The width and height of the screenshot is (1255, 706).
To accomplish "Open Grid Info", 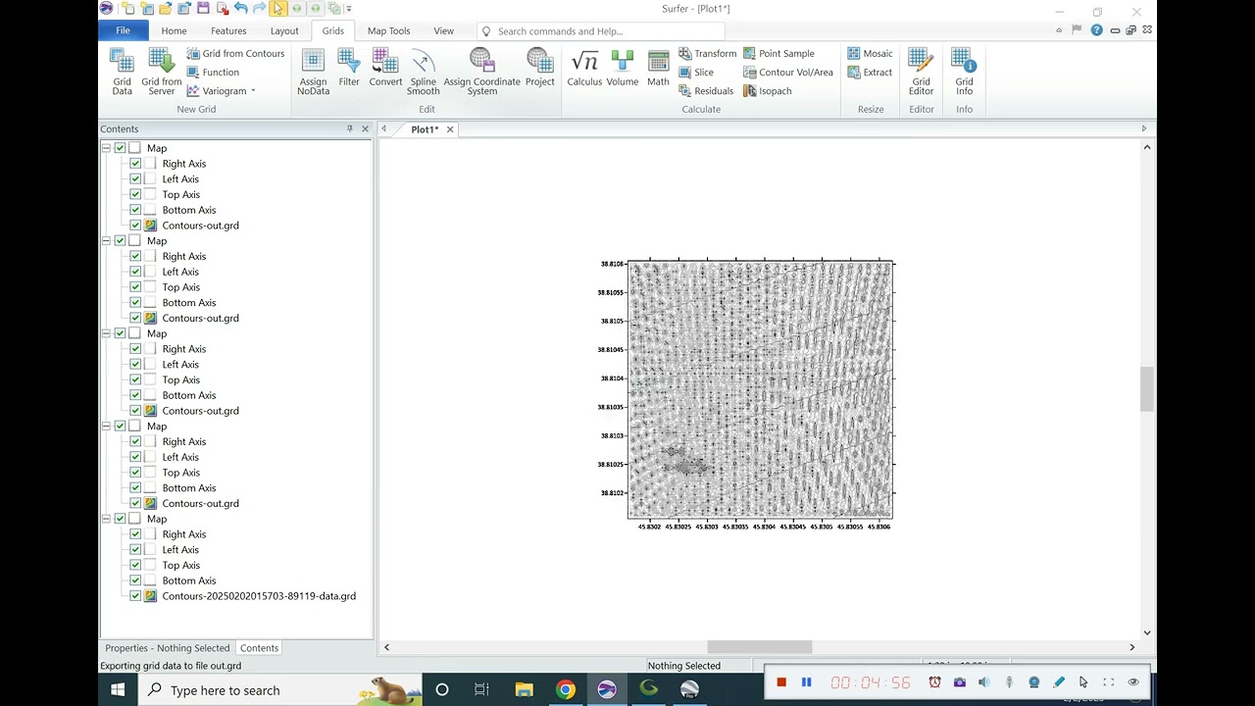I will coord(964,72).
